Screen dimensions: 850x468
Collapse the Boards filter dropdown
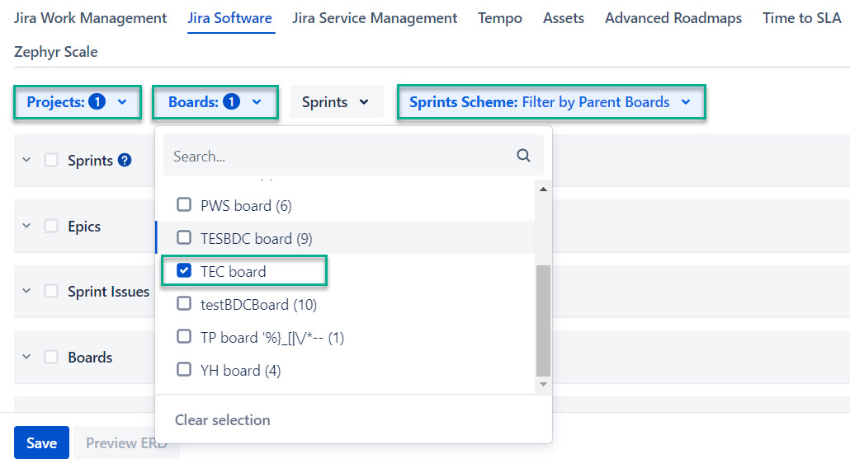pyautogui.click(x=215, y=102)
